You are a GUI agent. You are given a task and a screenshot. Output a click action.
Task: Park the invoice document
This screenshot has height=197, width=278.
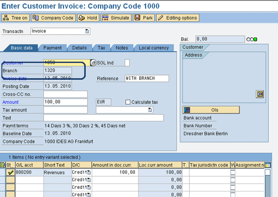click(144, 18)
